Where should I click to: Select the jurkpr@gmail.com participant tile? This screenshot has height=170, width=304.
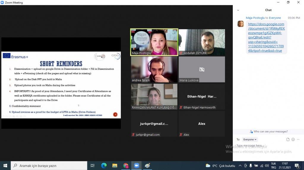click(x=154, y=124)
